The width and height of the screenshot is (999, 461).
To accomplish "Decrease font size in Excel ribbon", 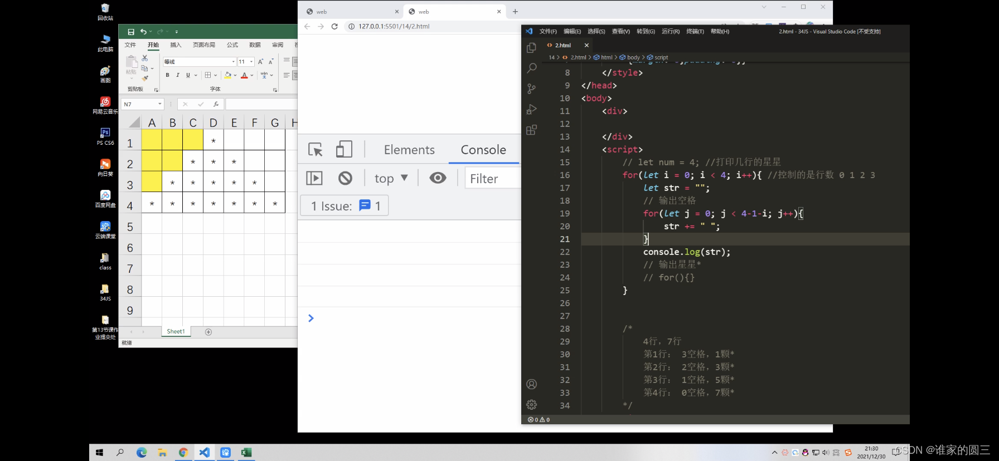I will pos(271,61).
